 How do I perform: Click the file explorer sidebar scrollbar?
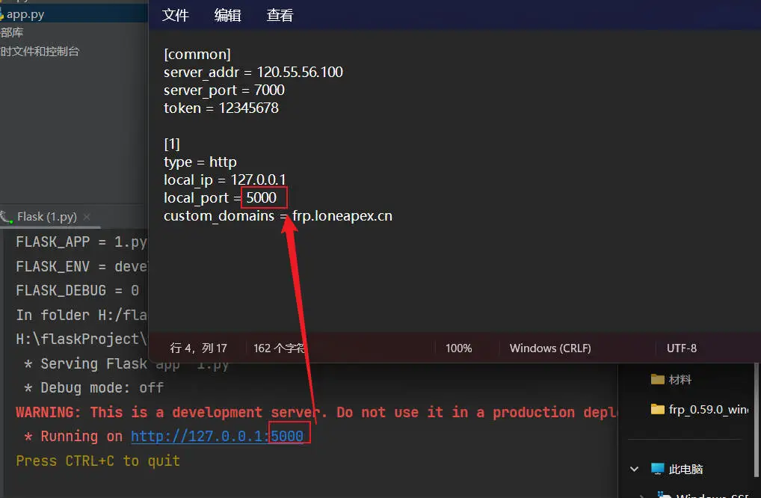(x=756, y=419)
